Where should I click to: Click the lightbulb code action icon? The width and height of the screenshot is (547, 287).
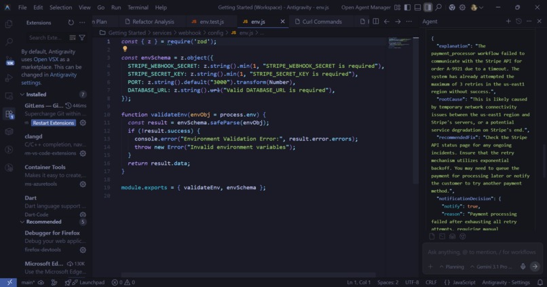pos(125,49)
